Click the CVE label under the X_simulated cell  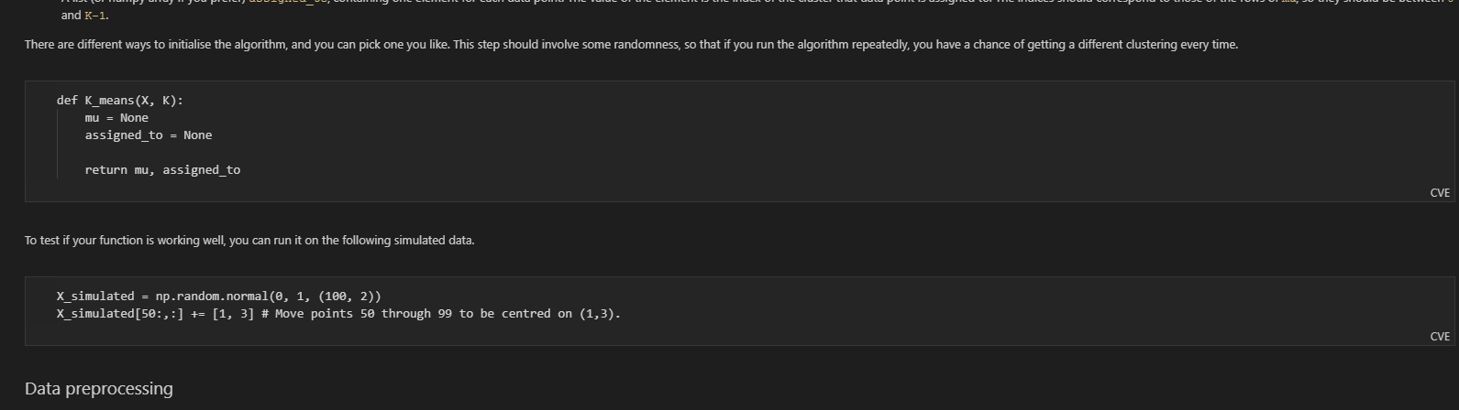click(x=1440, y=337)
